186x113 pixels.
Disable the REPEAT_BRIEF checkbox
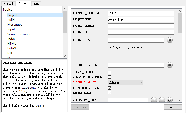click(x=110, y=93)
